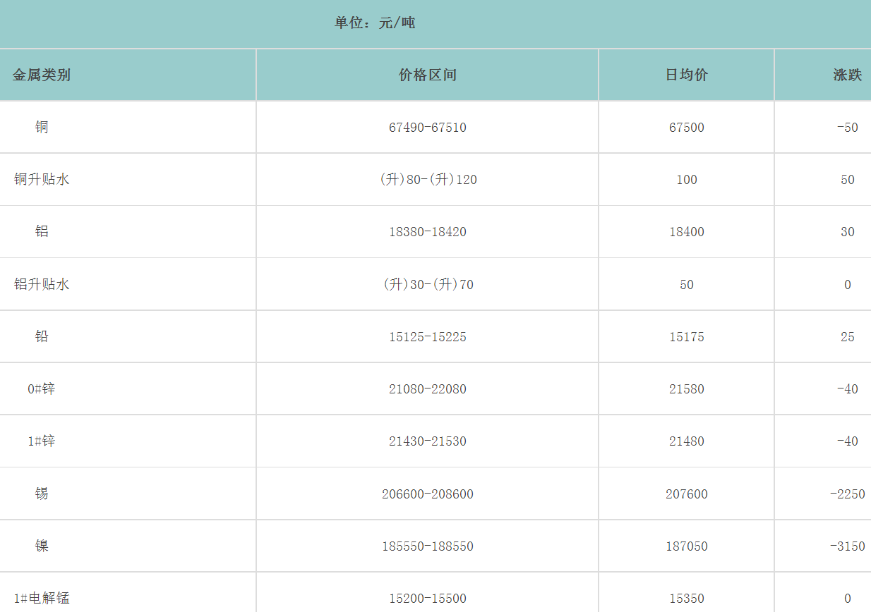Click the 价格区间 column header

(428, 75)
